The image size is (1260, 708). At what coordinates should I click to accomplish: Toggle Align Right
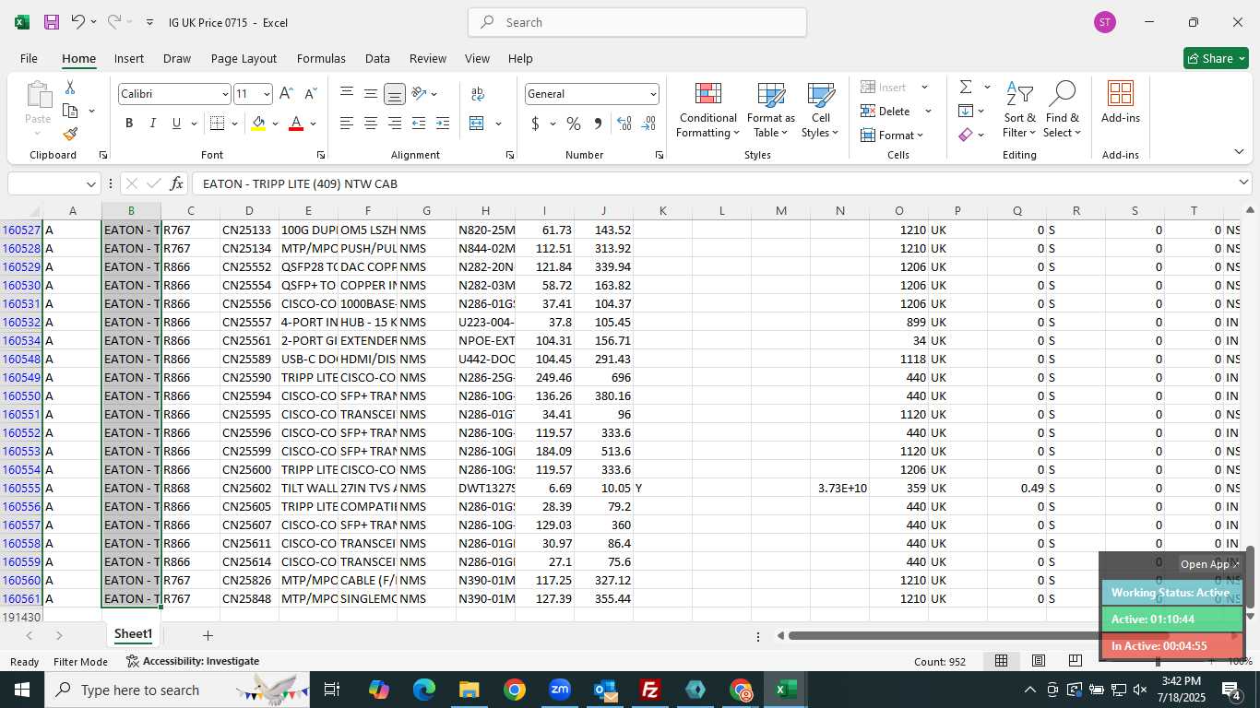click(395, 124)
